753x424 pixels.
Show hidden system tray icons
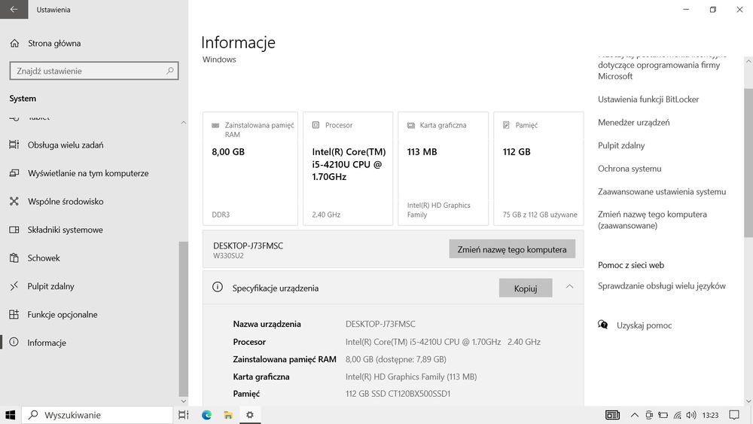pyautogui.click(x=634, y=415)
